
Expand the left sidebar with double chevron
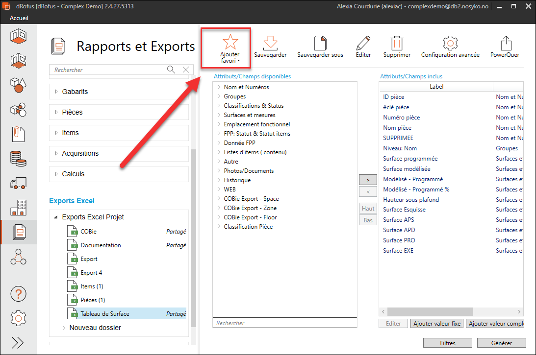tap(18, 342)
